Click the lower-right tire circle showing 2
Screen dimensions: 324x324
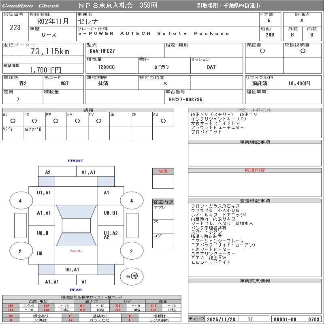pyautogui.click(x=131, y=251)
